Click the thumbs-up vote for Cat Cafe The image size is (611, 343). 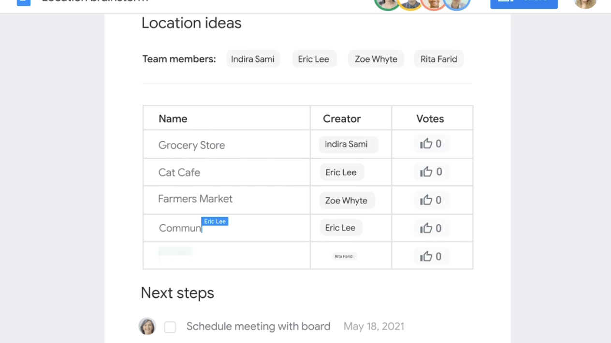click(431, 171)
